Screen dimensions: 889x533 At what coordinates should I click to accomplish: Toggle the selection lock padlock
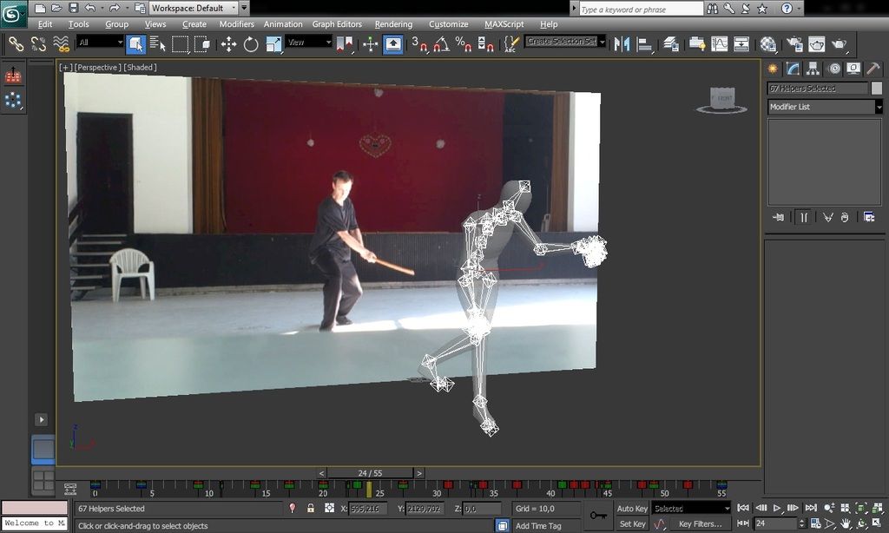[310, 509]
